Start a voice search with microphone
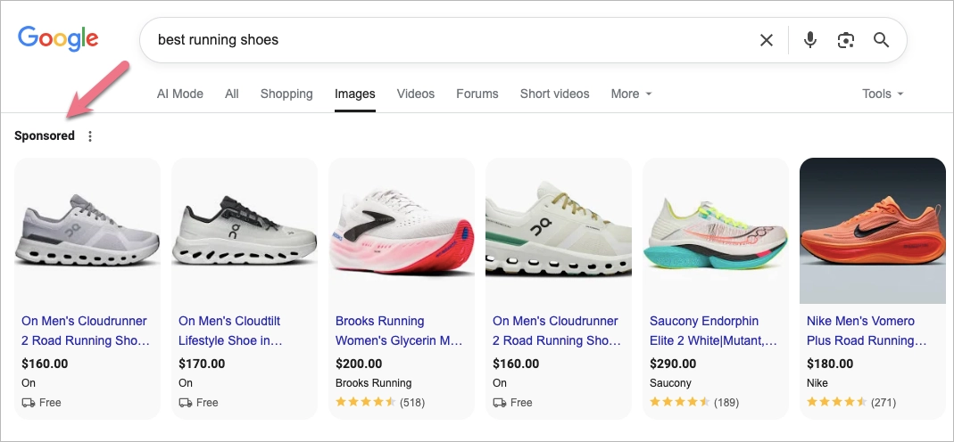 [x=810, y=40]
